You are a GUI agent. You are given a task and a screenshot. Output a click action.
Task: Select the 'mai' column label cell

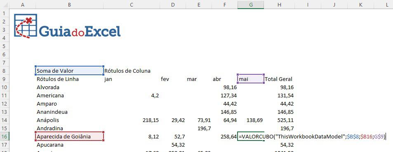click(x=251, y=79)
